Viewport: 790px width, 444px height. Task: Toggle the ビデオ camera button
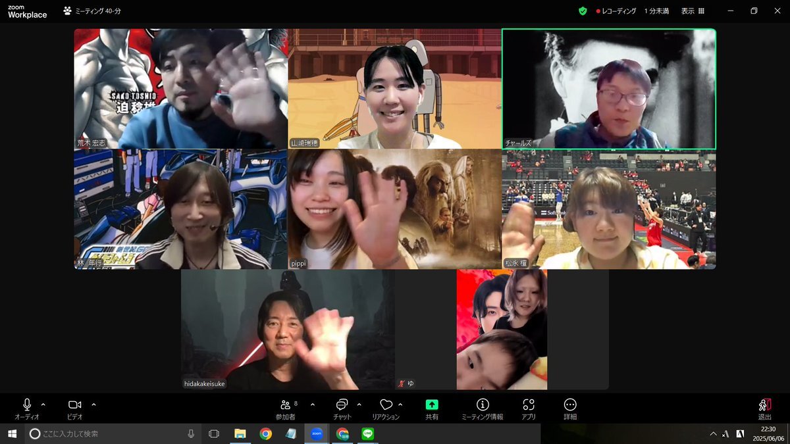coord(74,409)
